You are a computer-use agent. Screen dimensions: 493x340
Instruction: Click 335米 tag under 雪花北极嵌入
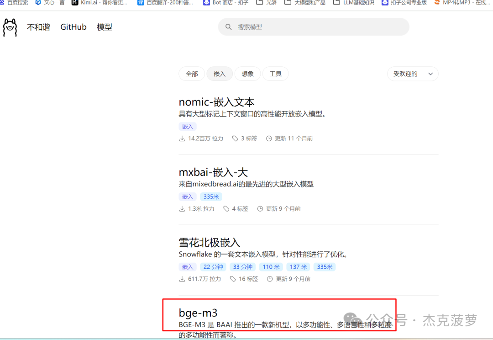(x=325, y=267)
